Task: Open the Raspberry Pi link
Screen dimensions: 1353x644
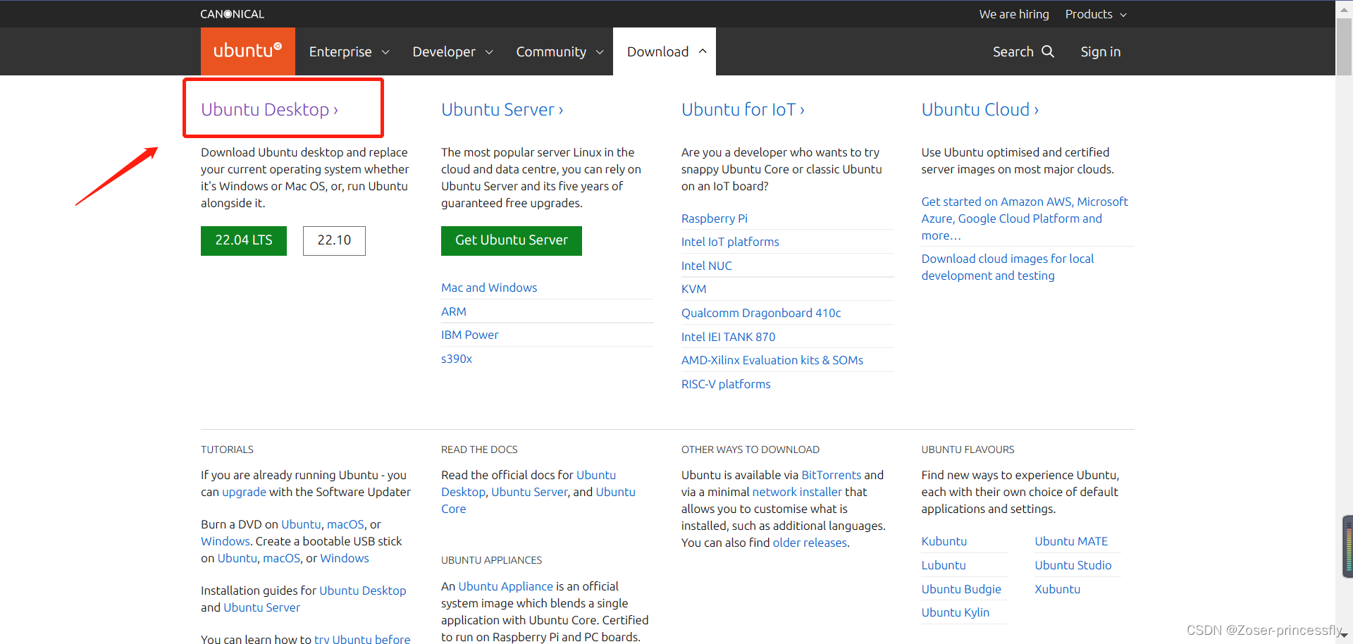Action: coord(715,218)
